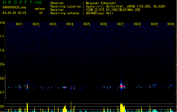Click the 0624 time marker
Viewport: 177px width, 112px height.
tap(70, 24)
